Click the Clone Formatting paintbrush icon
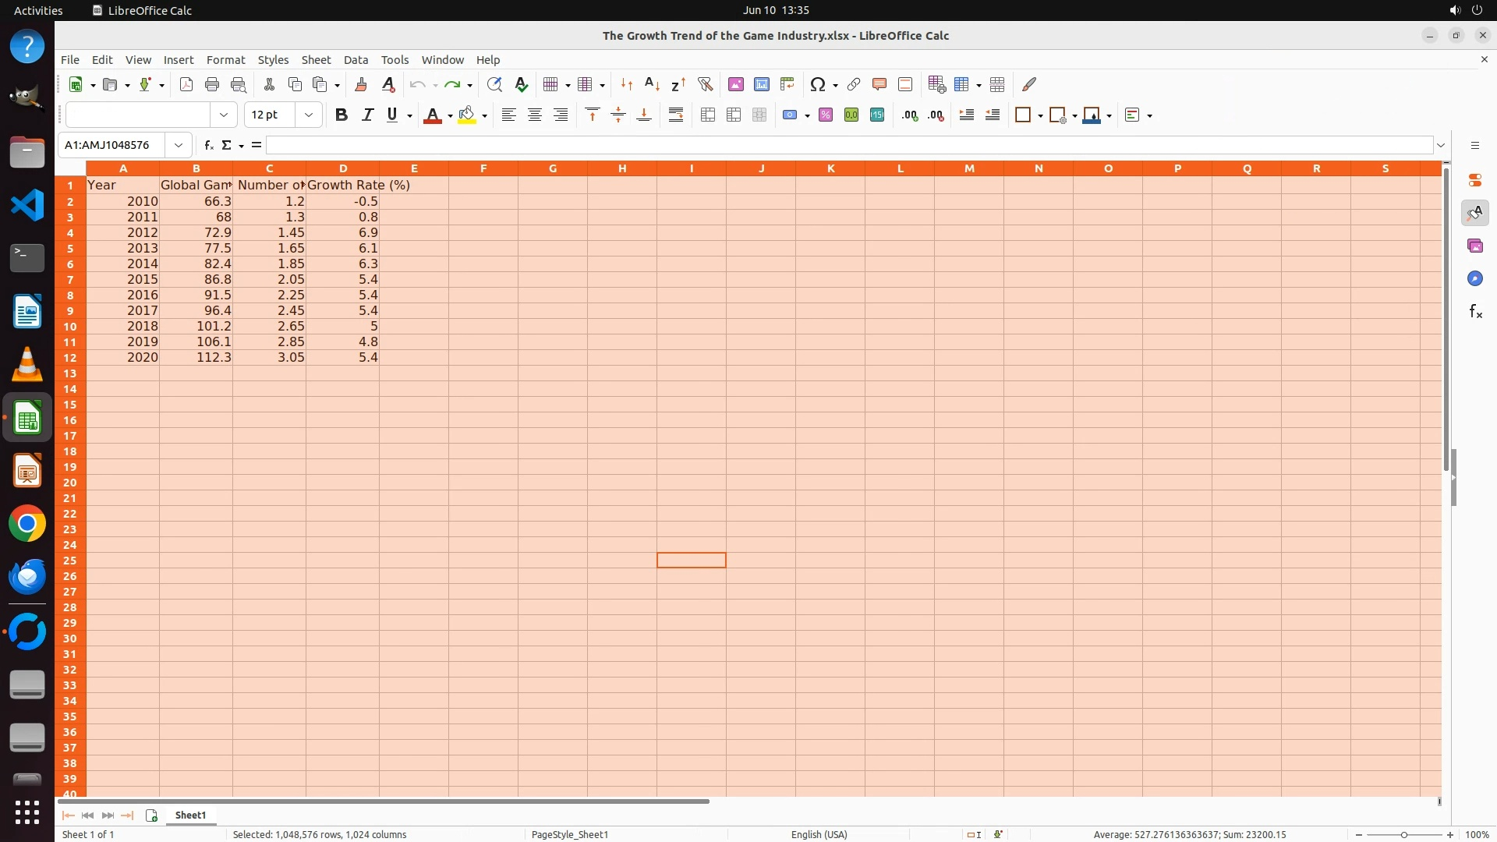Image resolution: width=1497 pixels, height=842 pixels. pos(360,84)
